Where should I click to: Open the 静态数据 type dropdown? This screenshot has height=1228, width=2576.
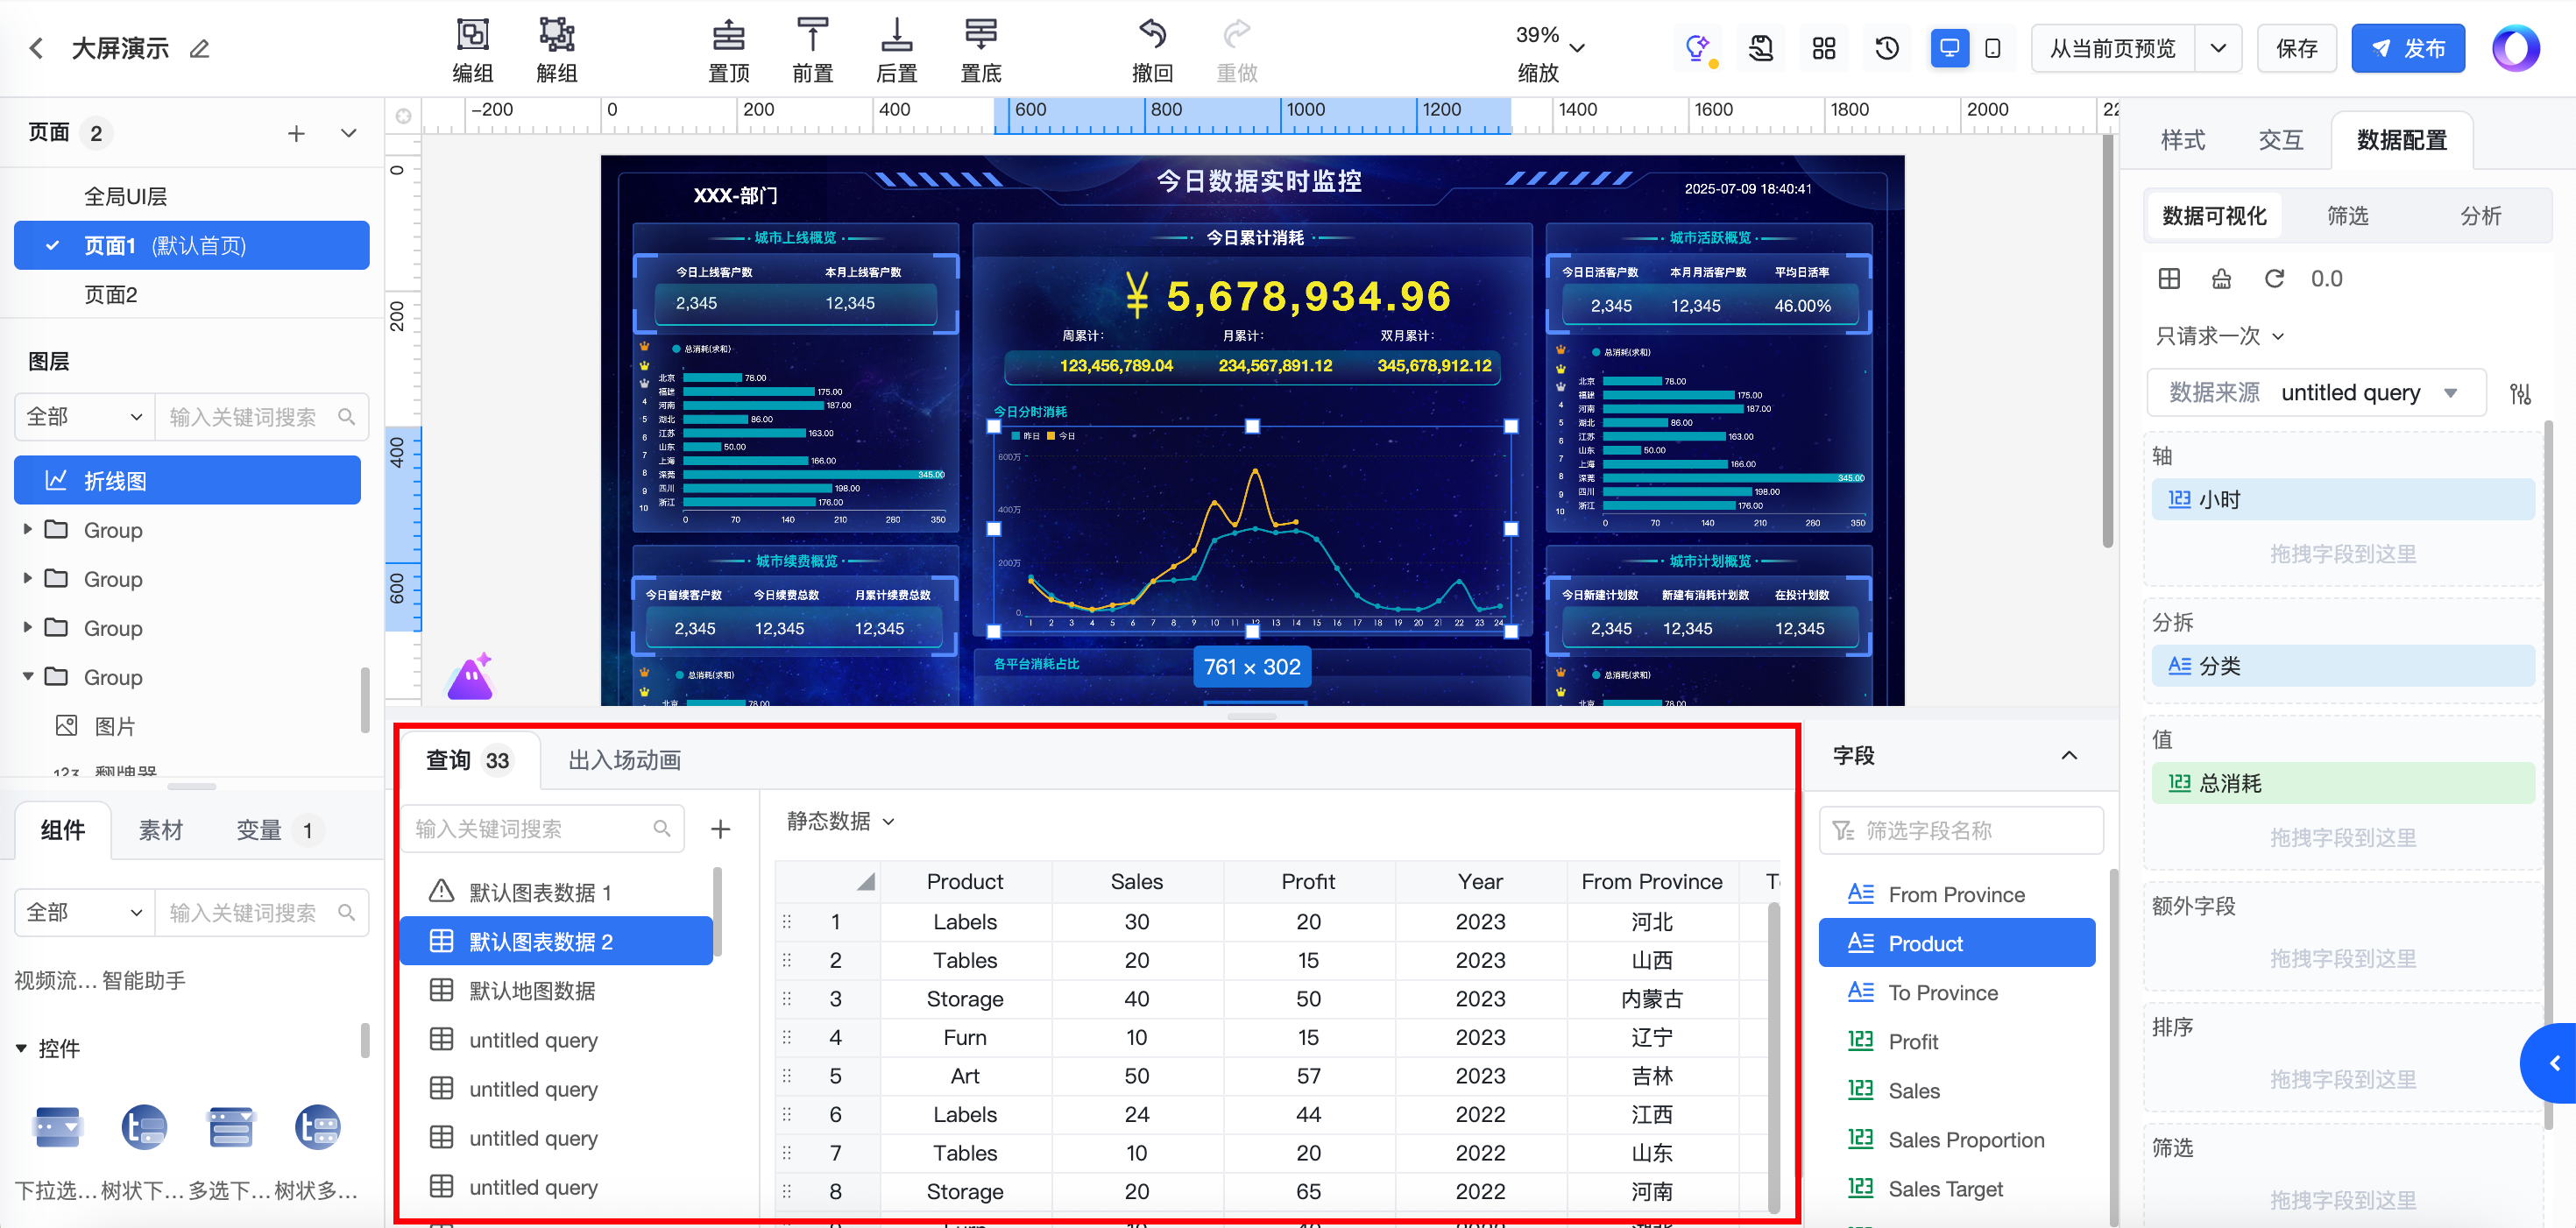[840, 821]
